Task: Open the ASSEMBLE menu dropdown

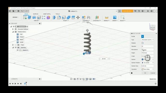Action: pyautogui.click(x=86, y=21)
